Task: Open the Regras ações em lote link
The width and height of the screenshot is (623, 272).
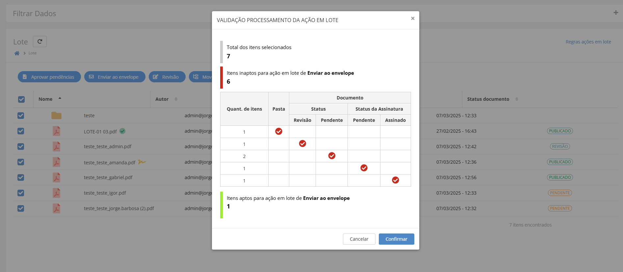Action: [588, 42]
